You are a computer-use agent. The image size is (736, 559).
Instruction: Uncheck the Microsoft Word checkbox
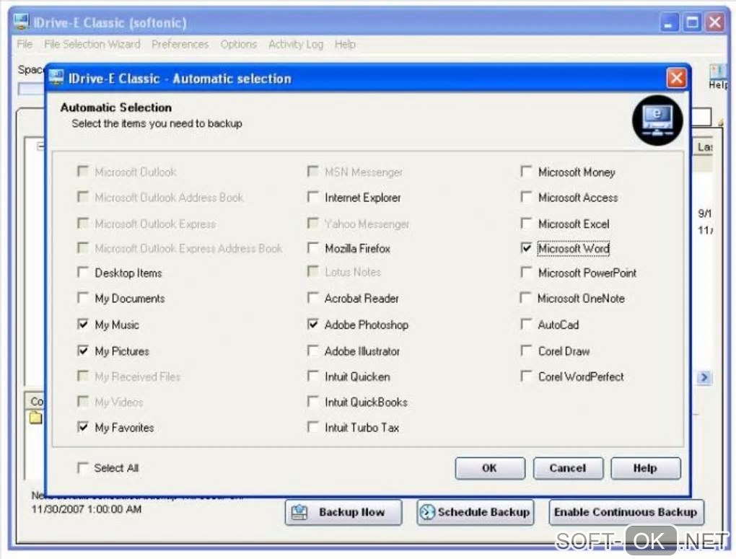[526, 247]
